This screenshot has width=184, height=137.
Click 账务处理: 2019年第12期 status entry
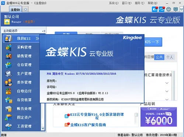click(162, 135)
